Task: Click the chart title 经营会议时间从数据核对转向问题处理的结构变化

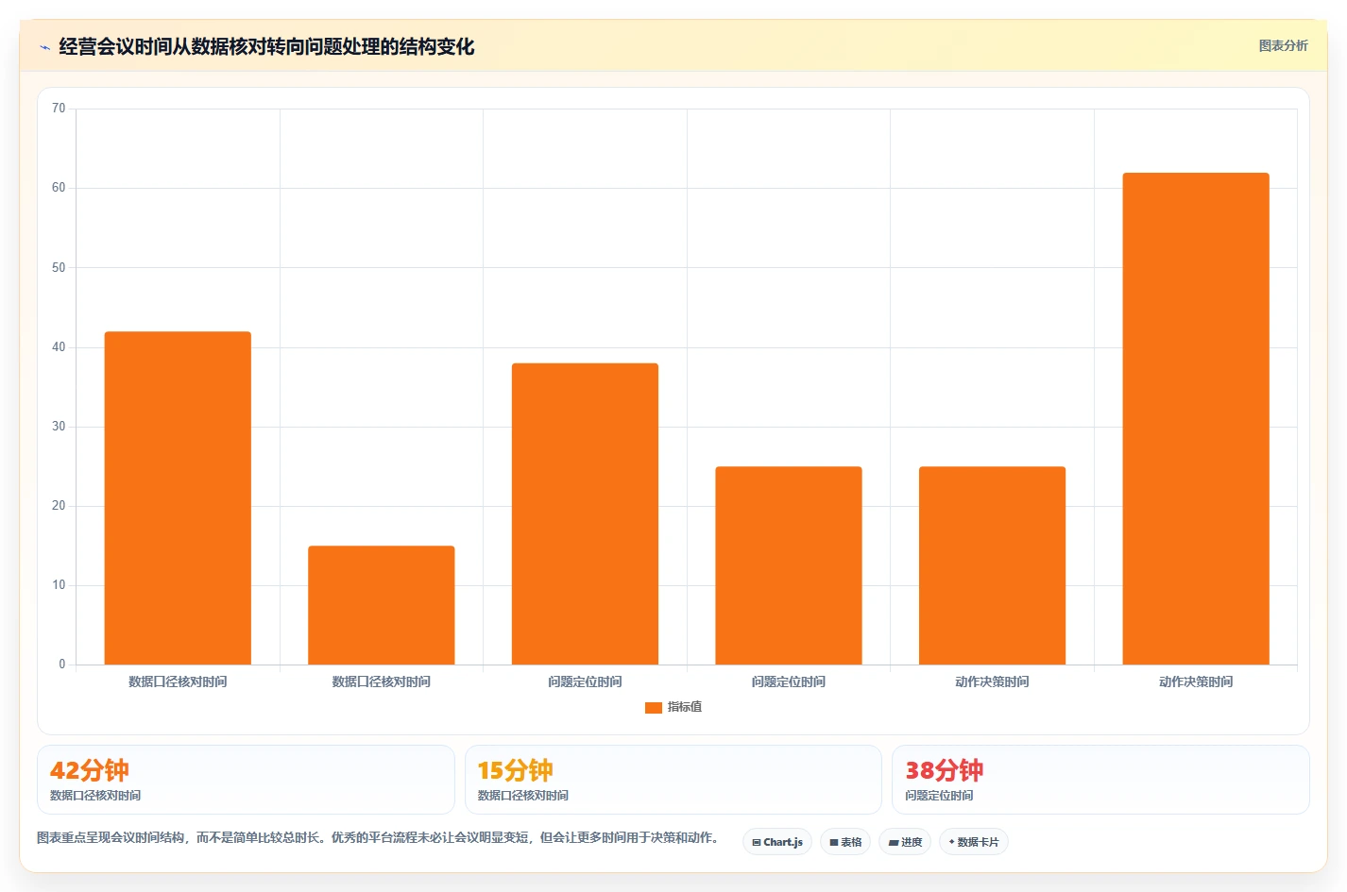Action: [x=266, y=46]
